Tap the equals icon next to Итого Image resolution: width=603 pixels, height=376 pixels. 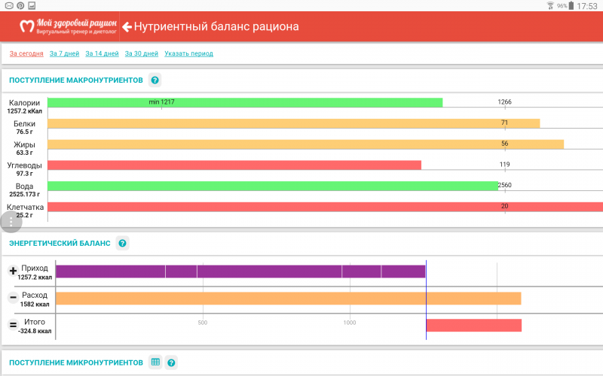pos(13,325)
